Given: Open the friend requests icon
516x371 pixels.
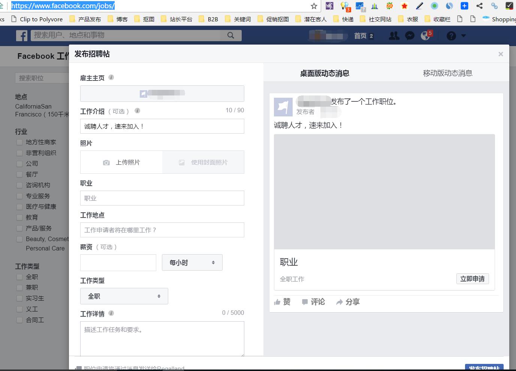Looking at the screenshot, I should pos(394,36).
